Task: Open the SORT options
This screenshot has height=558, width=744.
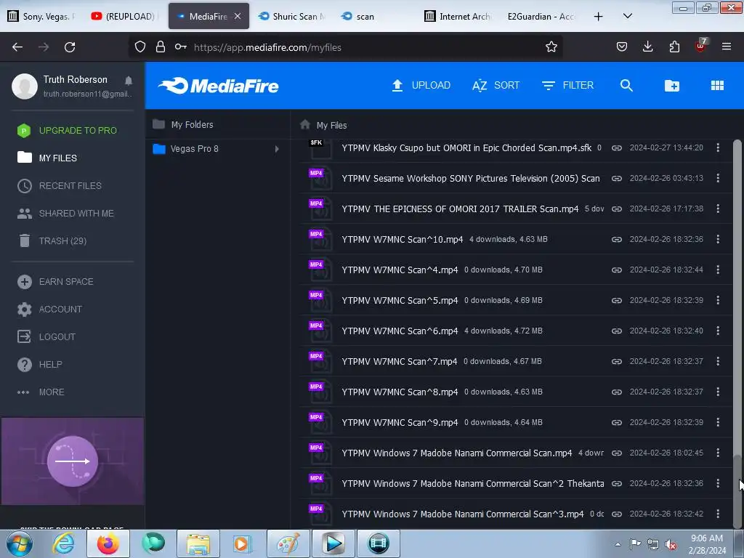Action: (x=496, y=86)
